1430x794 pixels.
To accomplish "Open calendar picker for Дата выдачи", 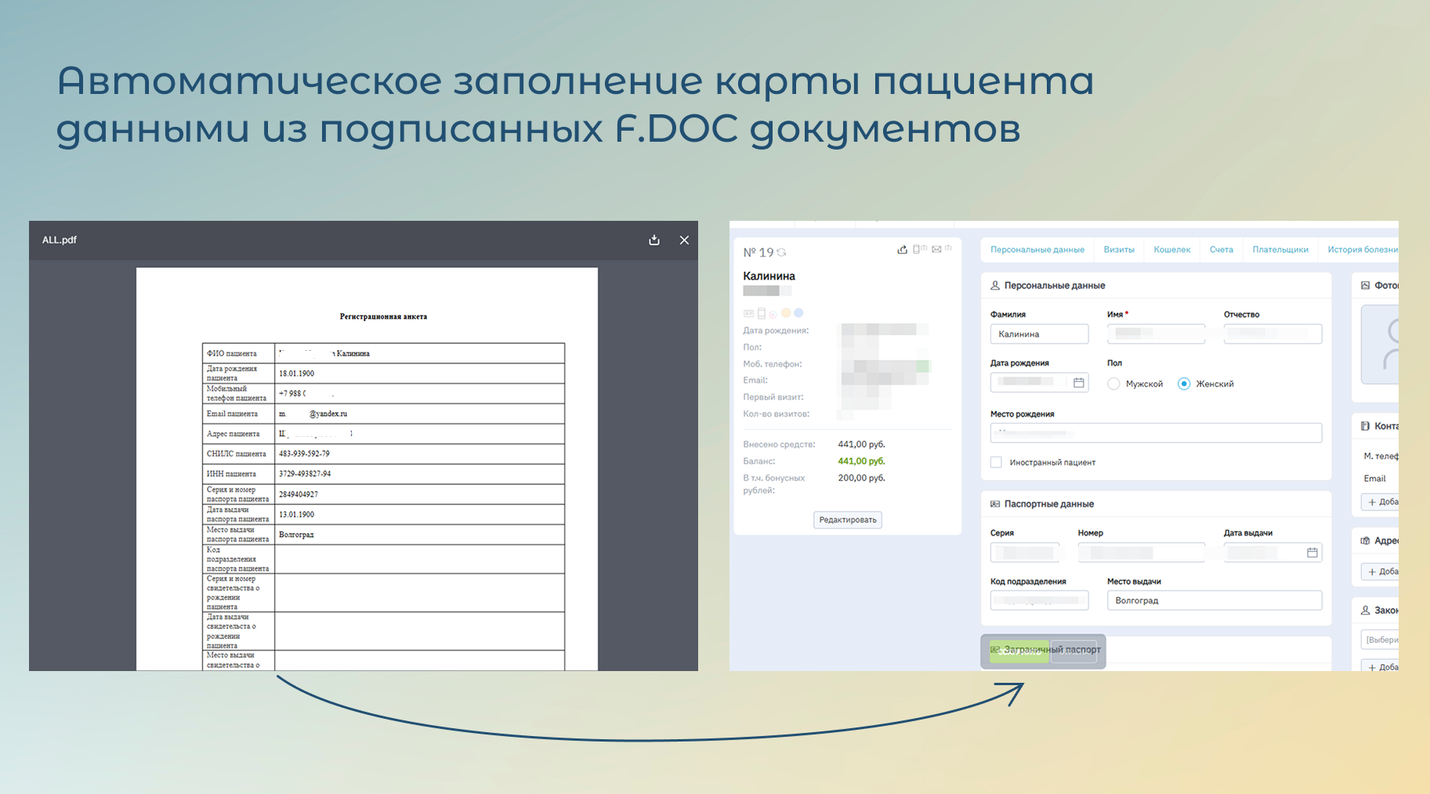I will [1312, 553].
